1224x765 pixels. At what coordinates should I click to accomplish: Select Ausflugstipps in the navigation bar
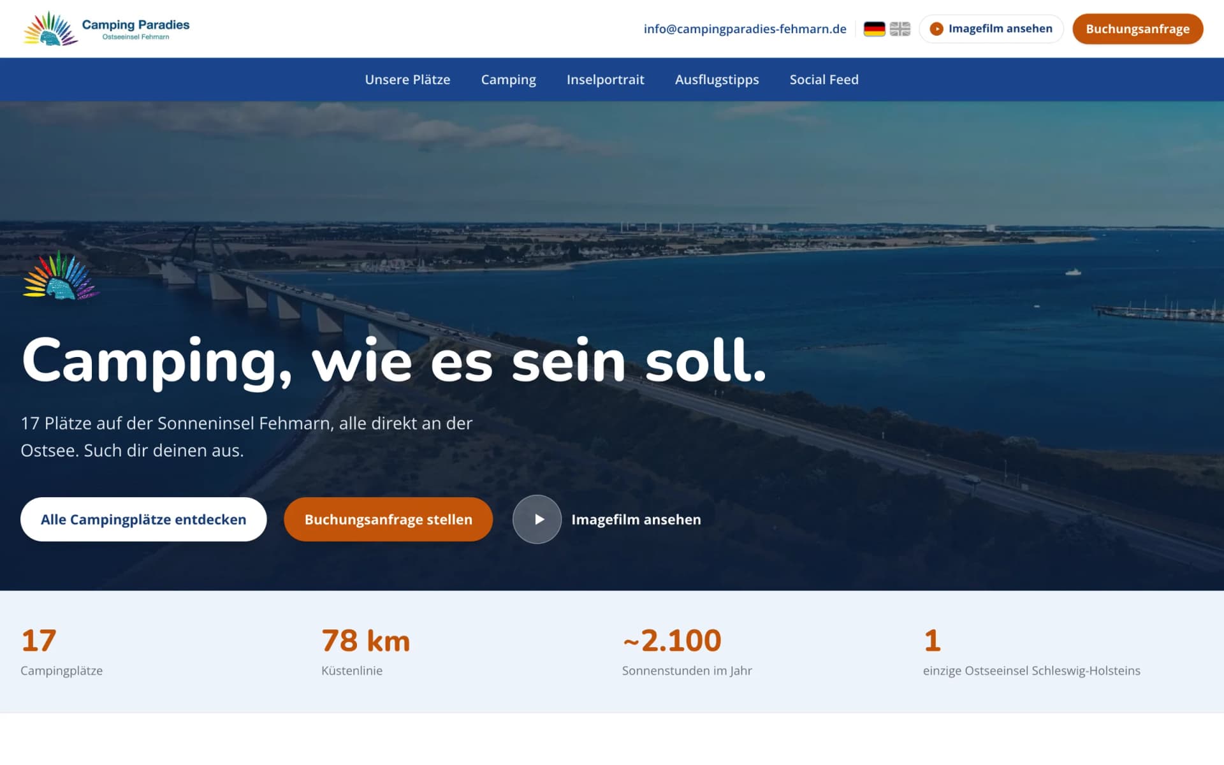(x=717, y=80)
